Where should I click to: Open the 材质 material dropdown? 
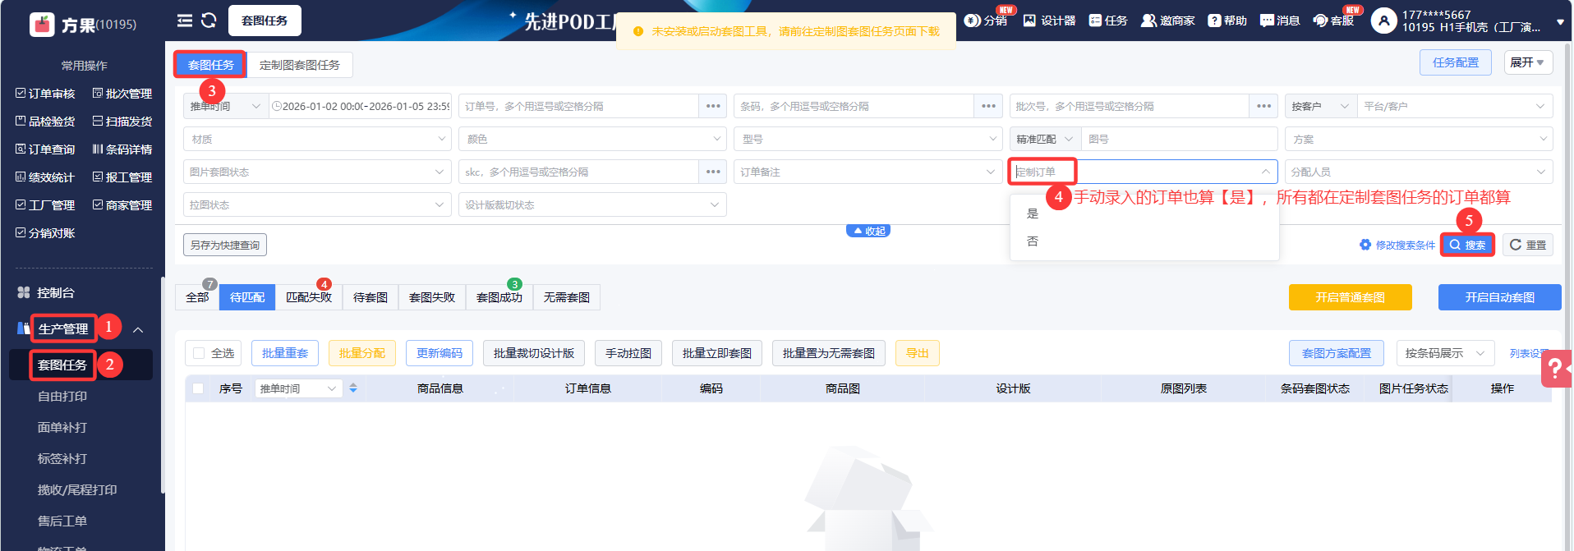tap(317, 139)
